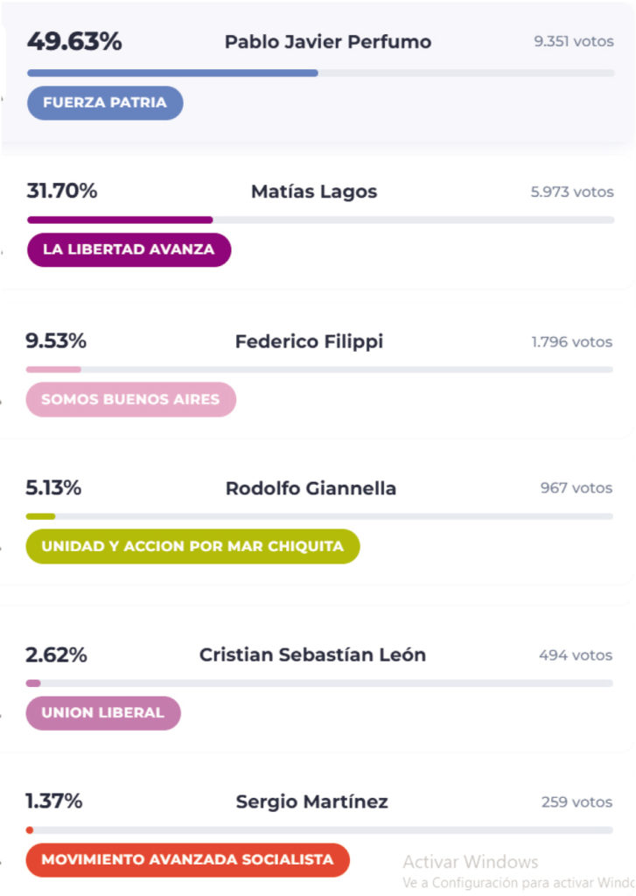This screenshot has height=896, width=636.
Task: Click Rodolfo Giannella's name
Action: coord(311,488)
